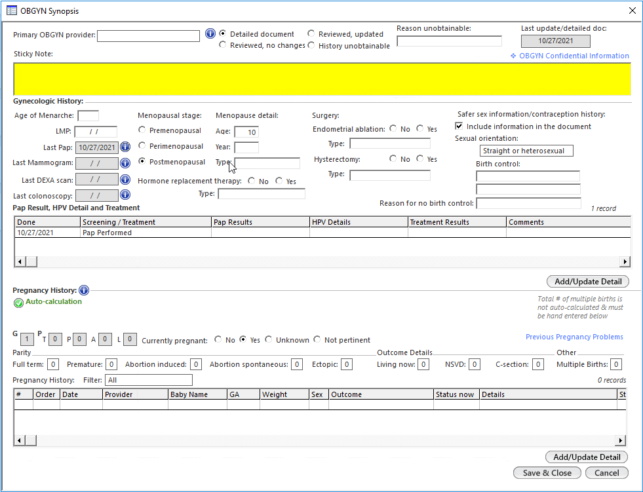Viewport: 643px width, 492px height.
Task: Click the OBGYN Synopsis window icon
Action: click(12, 10)
